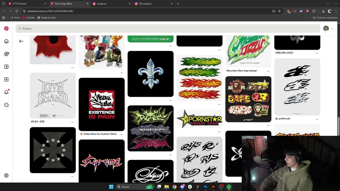Open Discord from the taskbar
This screenshot has width=340, height=191.
(182, 187)
